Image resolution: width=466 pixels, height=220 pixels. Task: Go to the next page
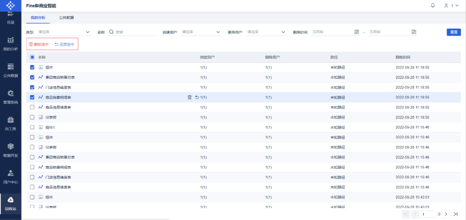446,214
